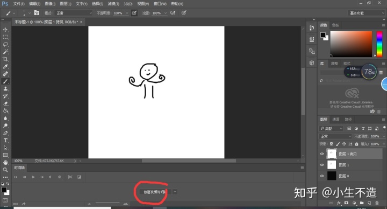Viewport: 387px width, 209px height.
Task: Select the Hand tool
Action: click(5, 163)
